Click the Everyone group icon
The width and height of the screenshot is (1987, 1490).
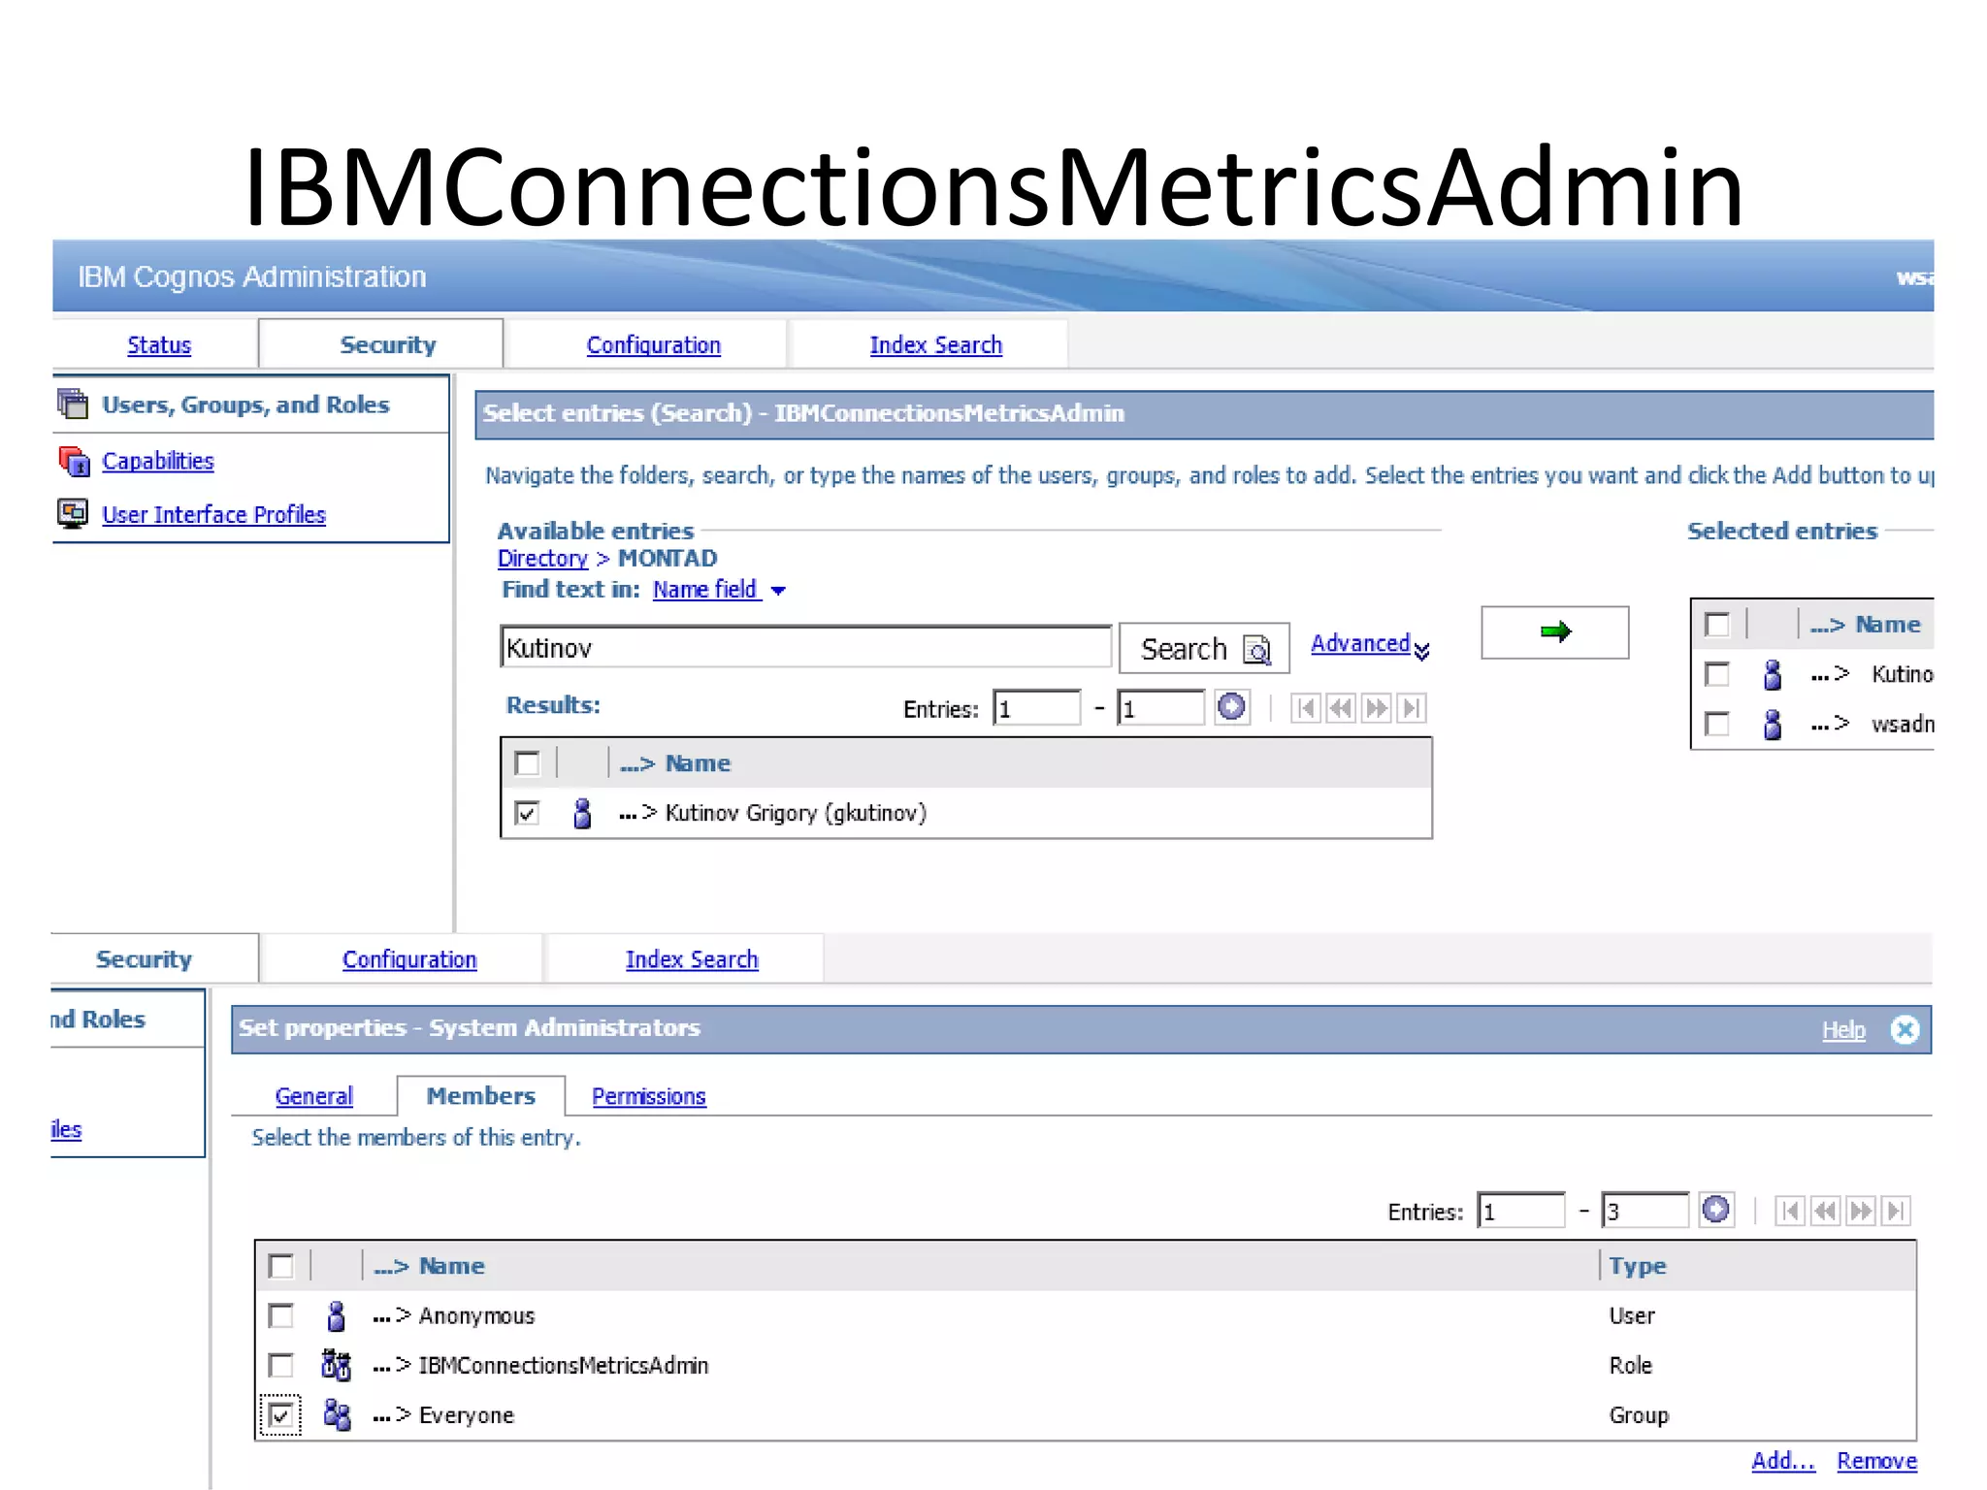click(x=337, y=1415)
